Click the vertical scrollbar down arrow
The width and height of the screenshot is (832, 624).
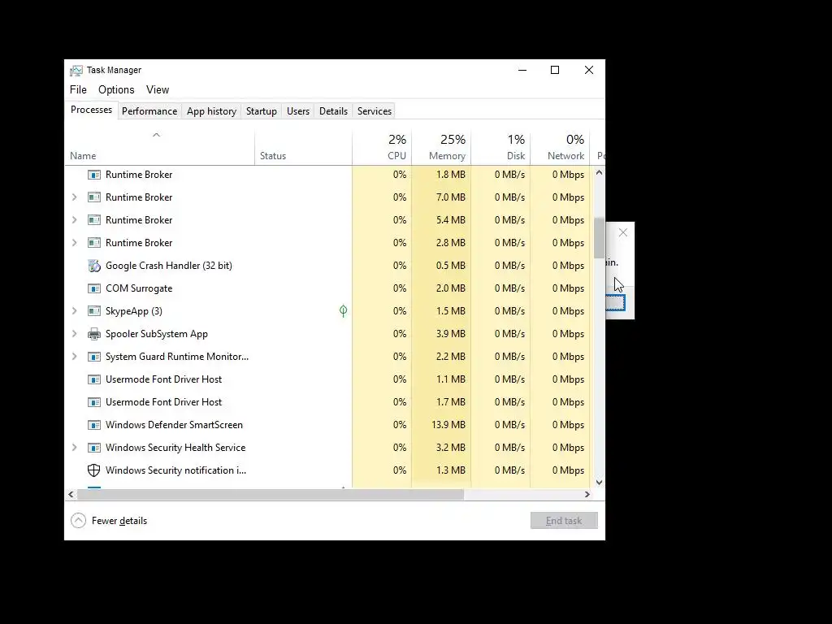599,483
